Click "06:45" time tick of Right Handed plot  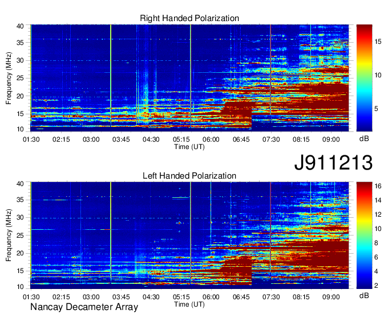tap(241, 139)
